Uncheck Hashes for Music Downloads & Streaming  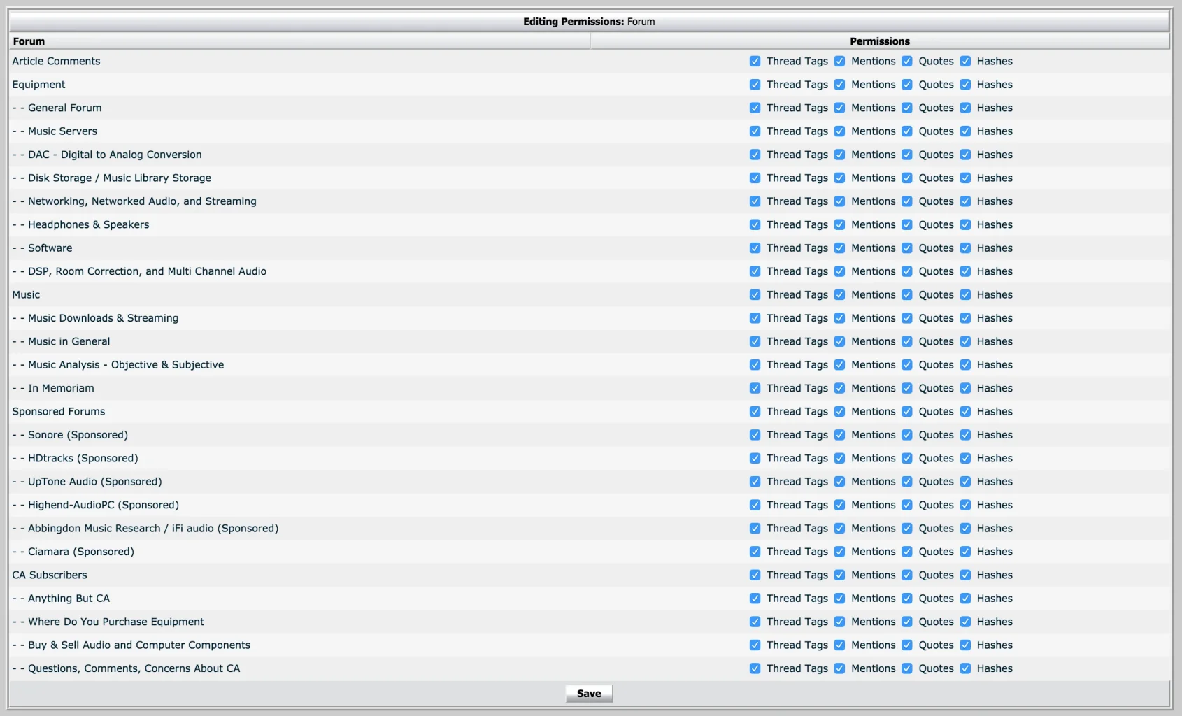coord(965,318)
